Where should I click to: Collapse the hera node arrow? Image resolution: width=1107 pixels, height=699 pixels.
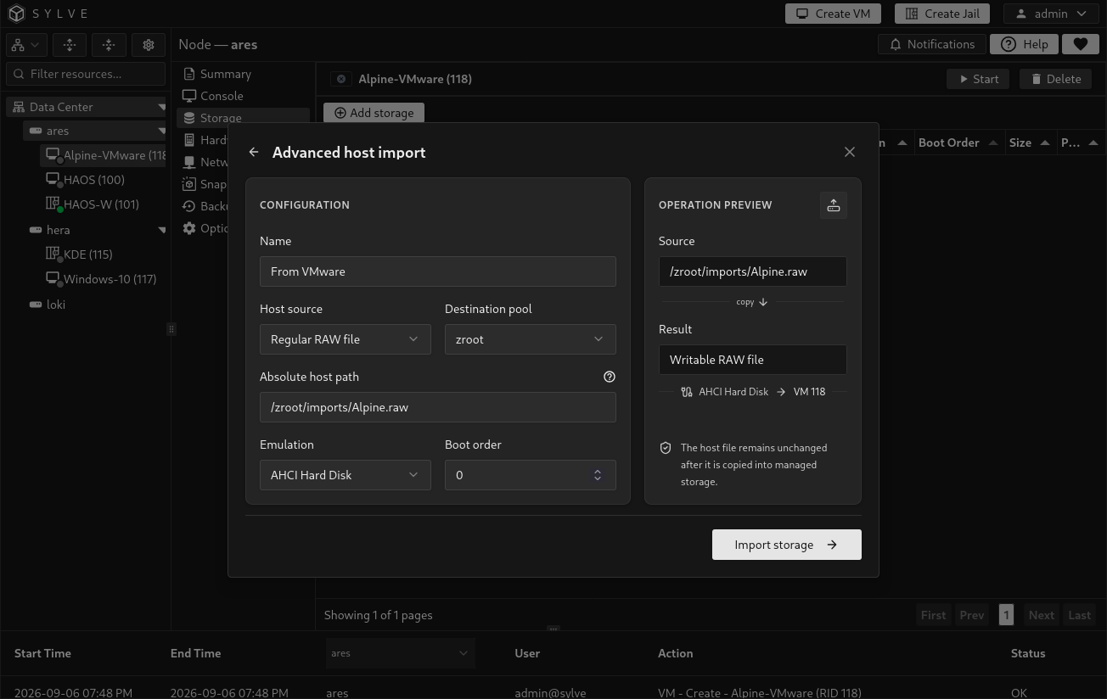(161, 230)
